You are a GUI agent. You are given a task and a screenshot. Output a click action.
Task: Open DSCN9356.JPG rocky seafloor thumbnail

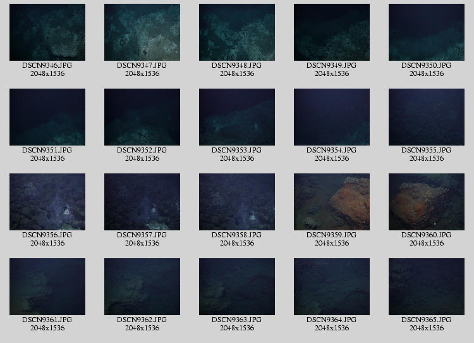coord(47,202)
